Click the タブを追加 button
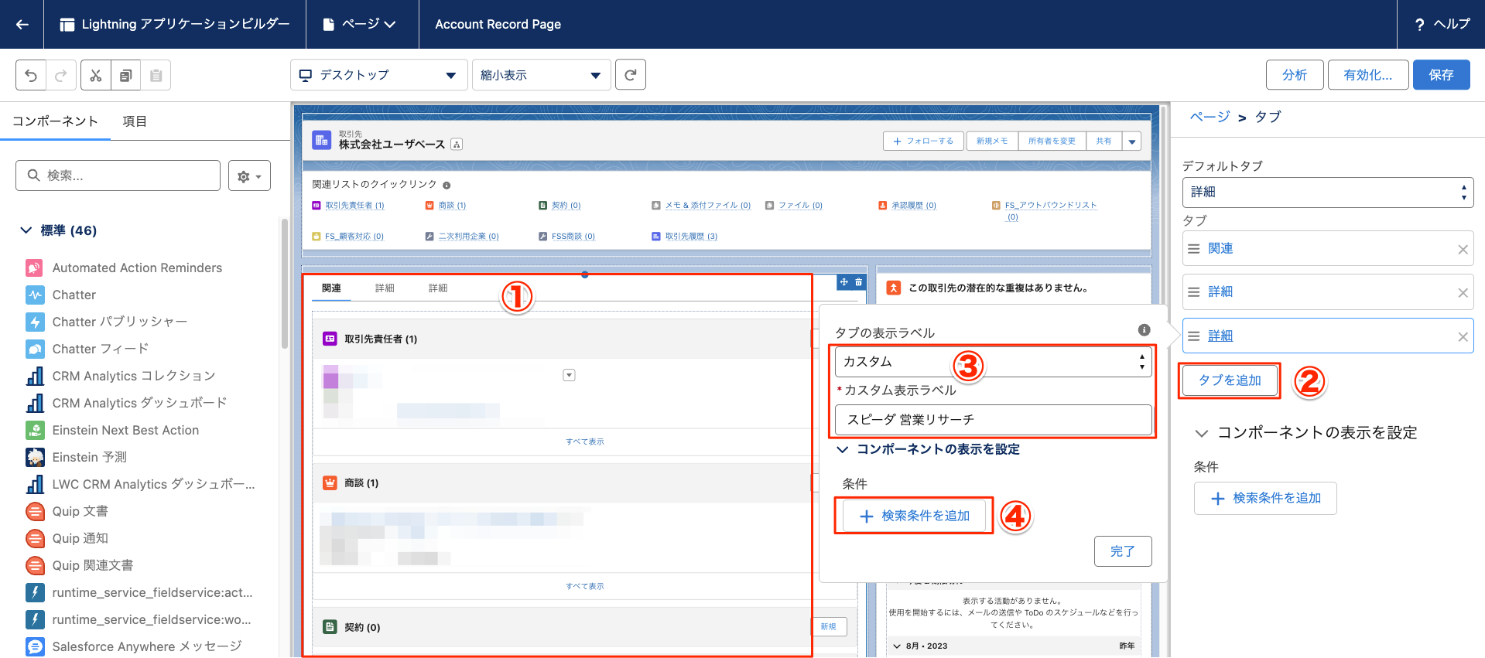This screenshot has width=1485, height=658. point(1229,380)
